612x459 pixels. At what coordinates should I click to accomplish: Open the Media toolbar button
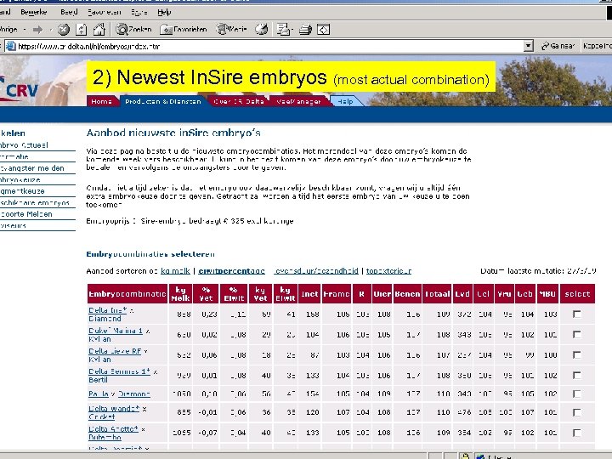point(232,29)
